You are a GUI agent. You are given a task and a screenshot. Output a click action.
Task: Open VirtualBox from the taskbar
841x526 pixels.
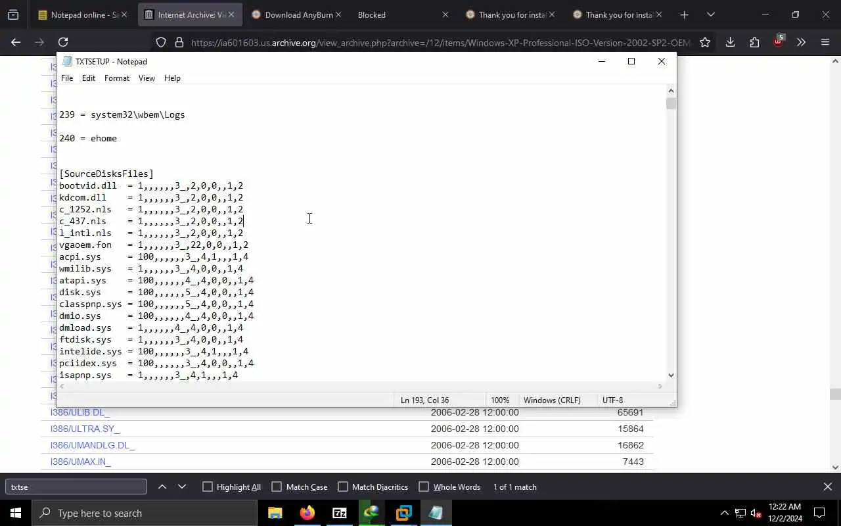click(404, 513)
